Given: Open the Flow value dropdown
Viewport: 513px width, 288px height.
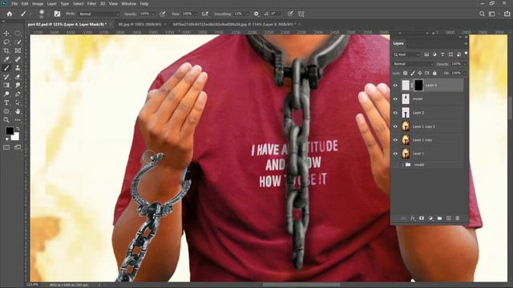Looking at the screenshot, I should tap(196, 14).
